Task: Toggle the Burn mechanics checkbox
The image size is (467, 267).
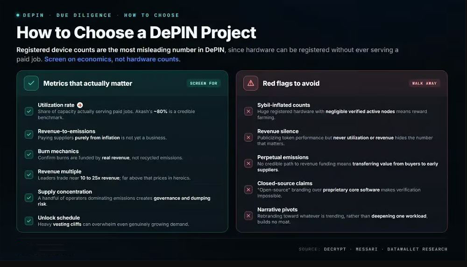Action: point(29,155)
